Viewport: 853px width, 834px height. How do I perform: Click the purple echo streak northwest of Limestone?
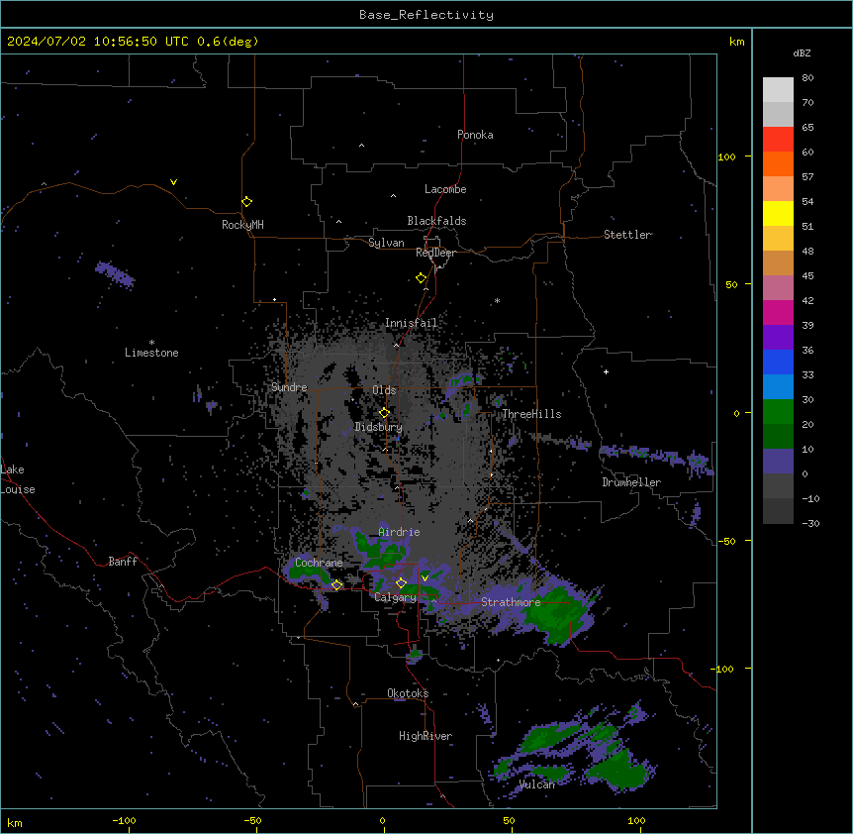[115, 275]
